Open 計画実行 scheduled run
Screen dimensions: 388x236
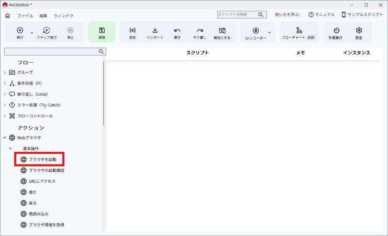336,33
